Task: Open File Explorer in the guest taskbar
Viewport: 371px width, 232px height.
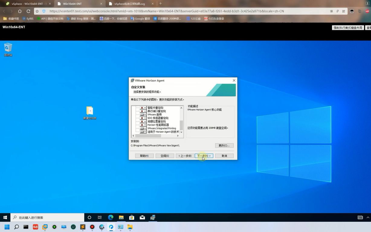Action: (x=121, y=217)
